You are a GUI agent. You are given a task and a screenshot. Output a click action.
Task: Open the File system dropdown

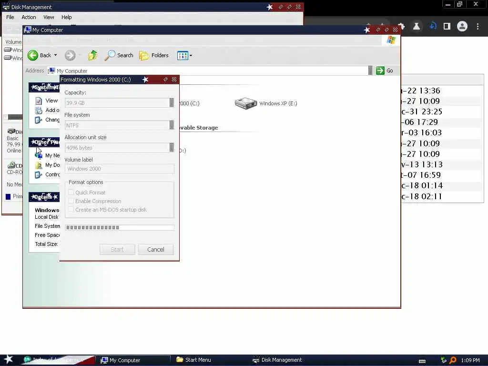[172, 125]
